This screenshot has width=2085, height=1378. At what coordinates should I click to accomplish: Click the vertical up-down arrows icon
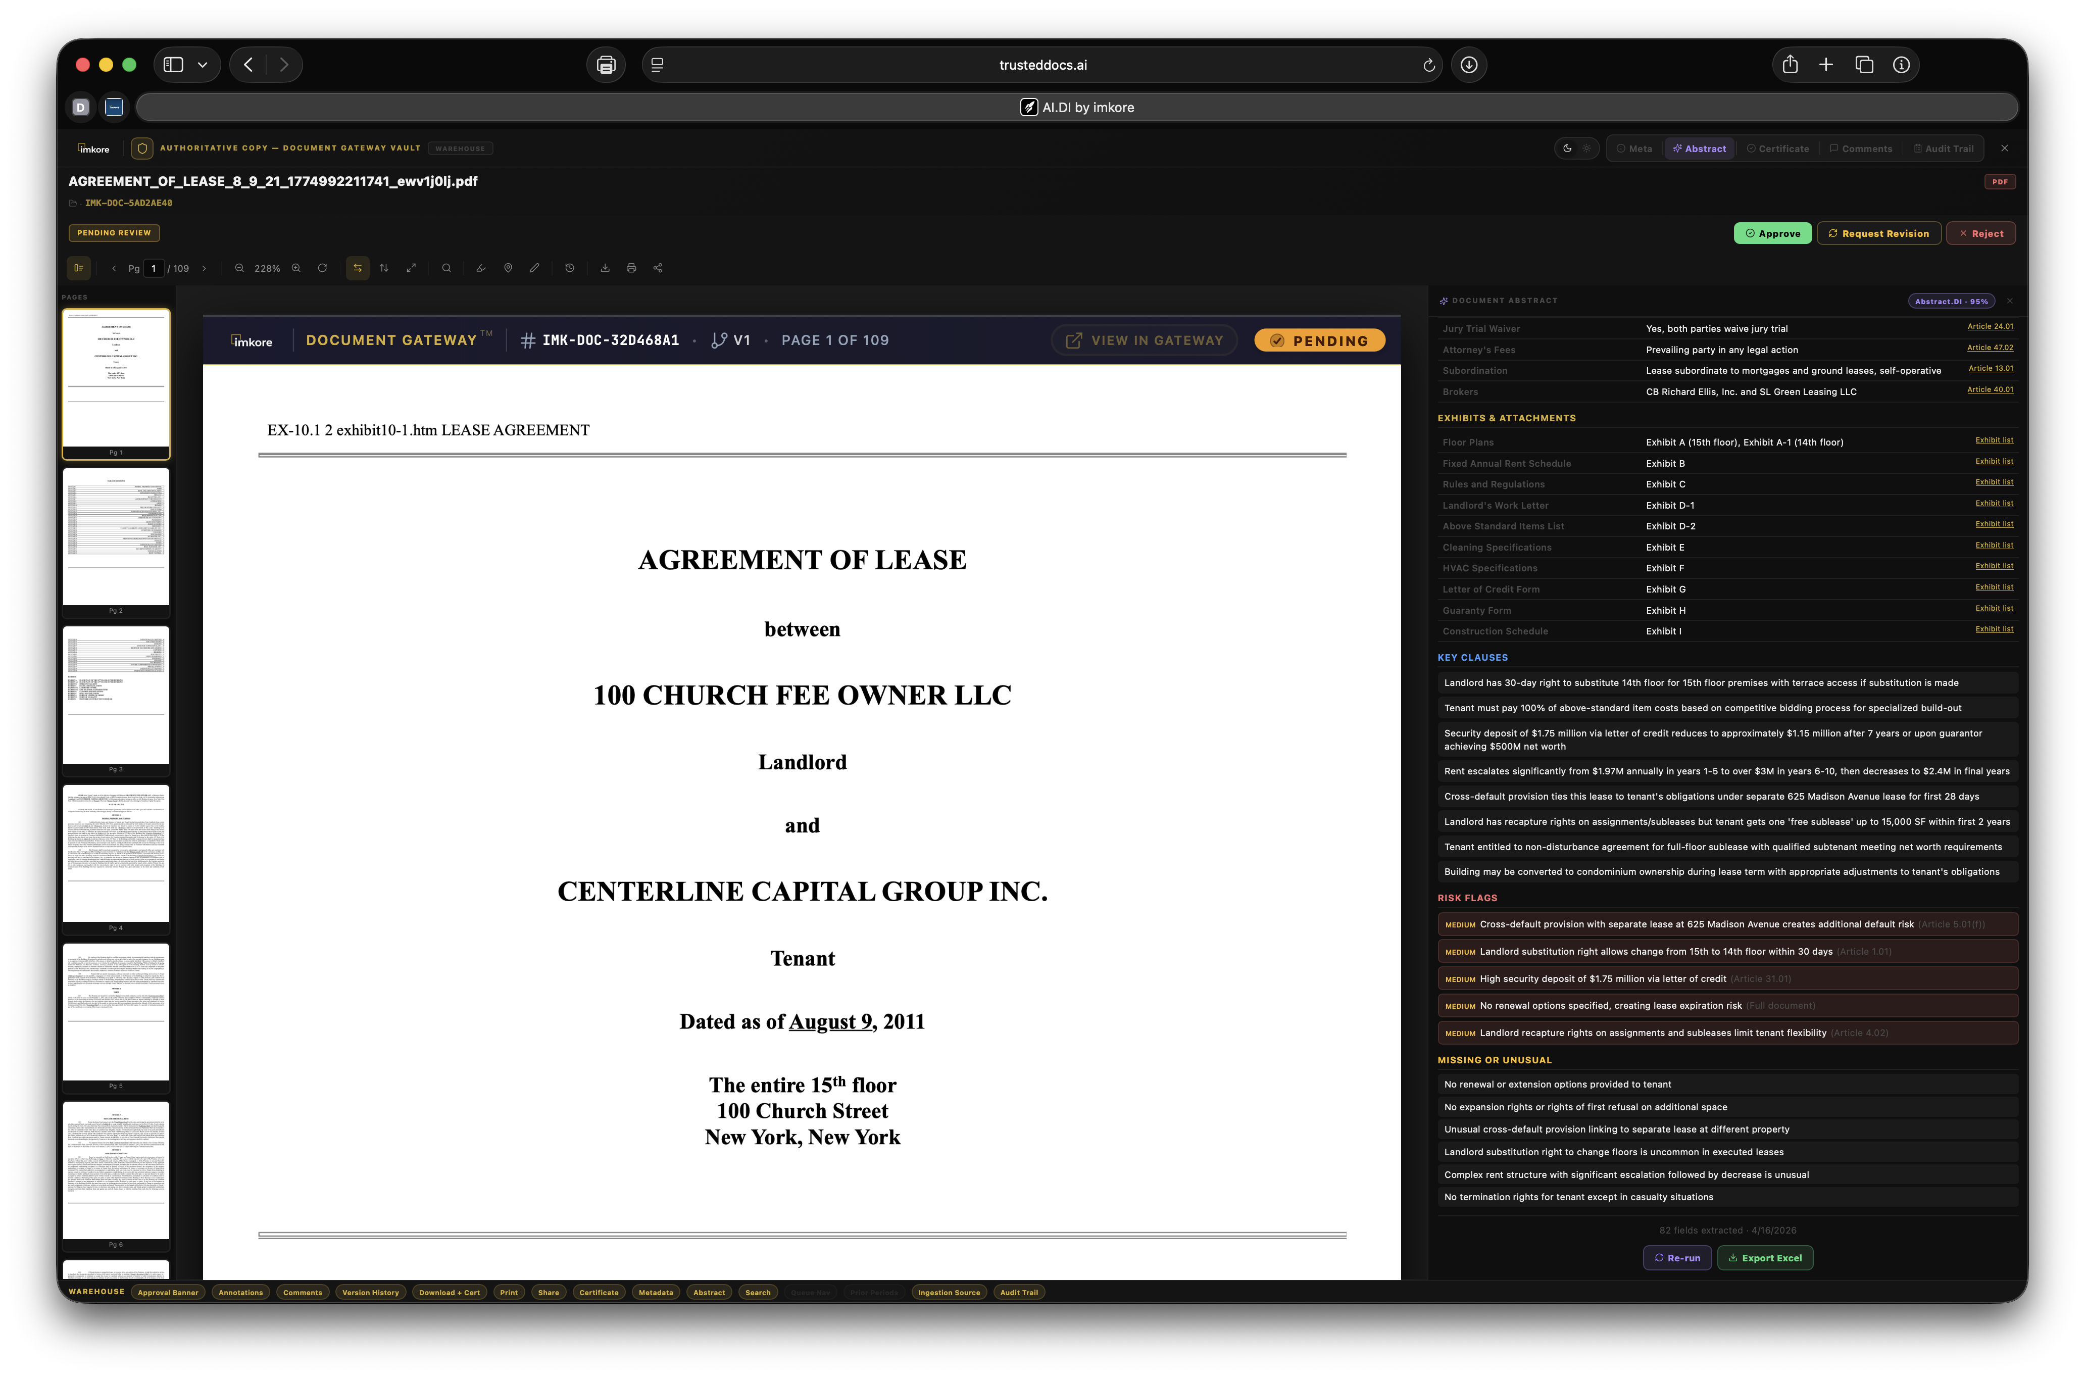384,268
